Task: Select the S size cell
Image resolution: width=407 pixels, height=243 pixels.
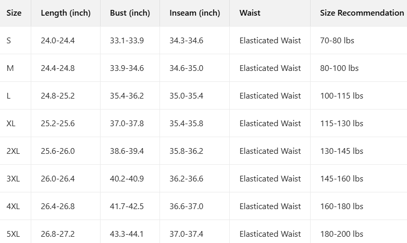Action: (8, 41)
